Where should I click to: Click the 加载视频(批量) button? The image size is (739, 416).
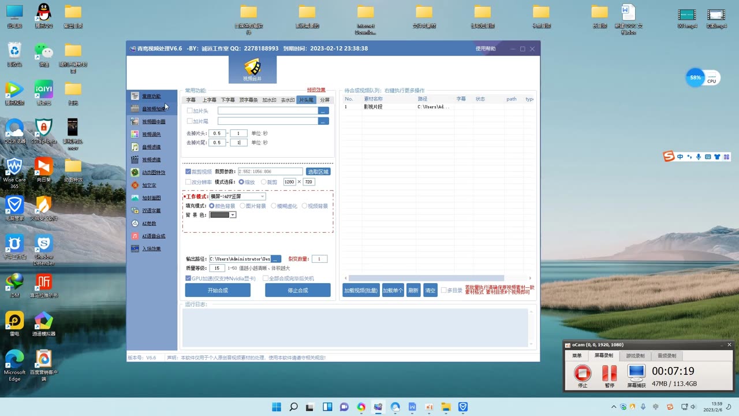[361, 290]
